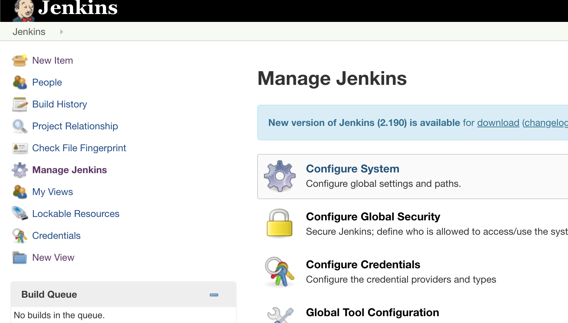Click the People icon in sidebar
568x323 pixels.
[20, 82]
